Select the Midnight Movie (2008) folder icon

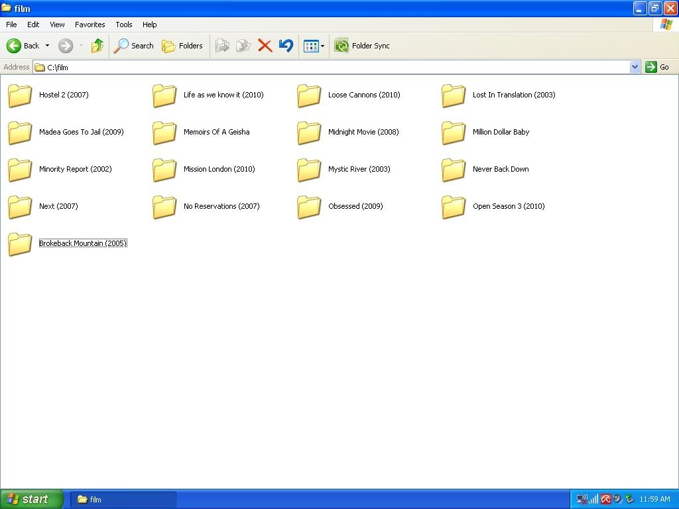click(309, 133)
